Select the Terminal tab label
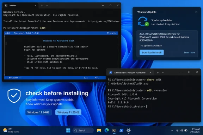Viewport: 203px width, 135px height. point(13,6)
